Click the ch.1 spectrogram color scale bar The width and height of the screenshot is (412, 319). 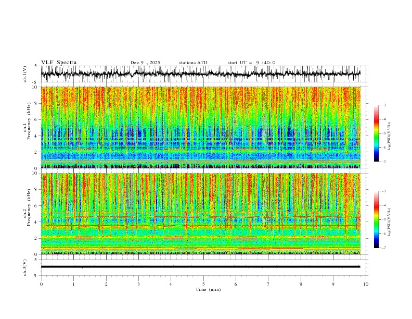click(376, 133)
